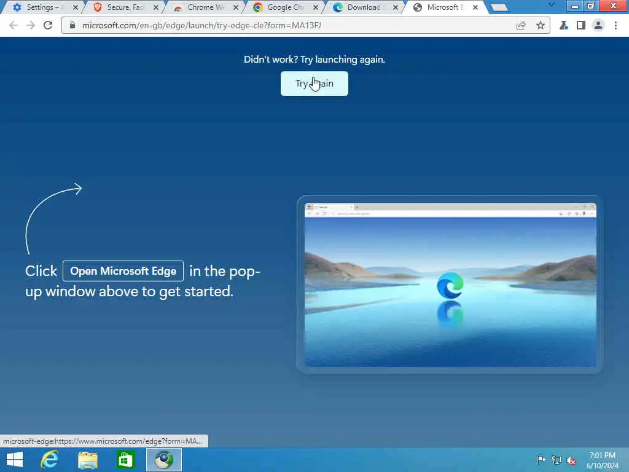Open File Explorer from taskbar
Viewport: 629px width, 472px height.
tap(88, 460)
